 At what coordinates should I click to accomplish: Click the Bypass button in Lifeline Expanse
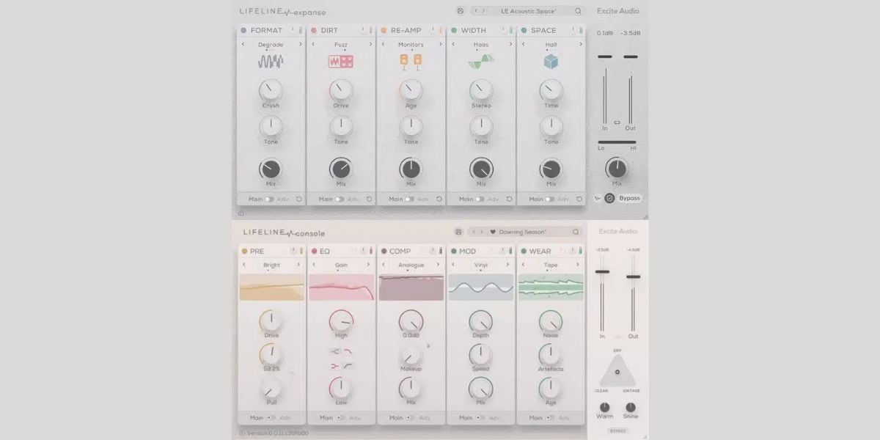coord(628,198)
